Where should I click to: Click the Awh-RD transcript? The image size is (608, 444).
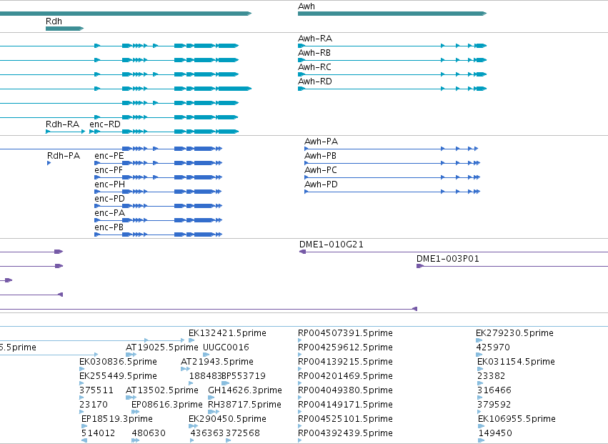392,89
